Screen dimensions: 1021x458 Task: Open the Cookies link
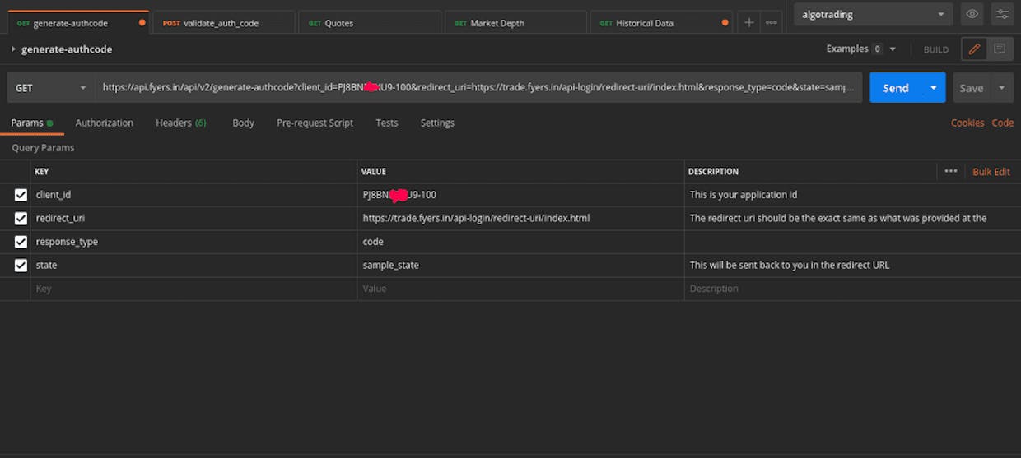967,123
